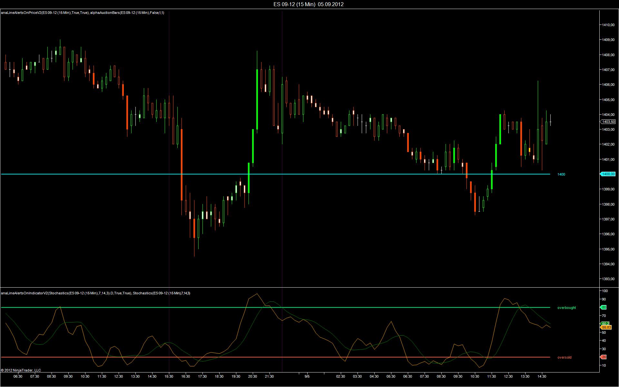
Task: Click the 1399,00 price axis label
Action: coord(608,189)
